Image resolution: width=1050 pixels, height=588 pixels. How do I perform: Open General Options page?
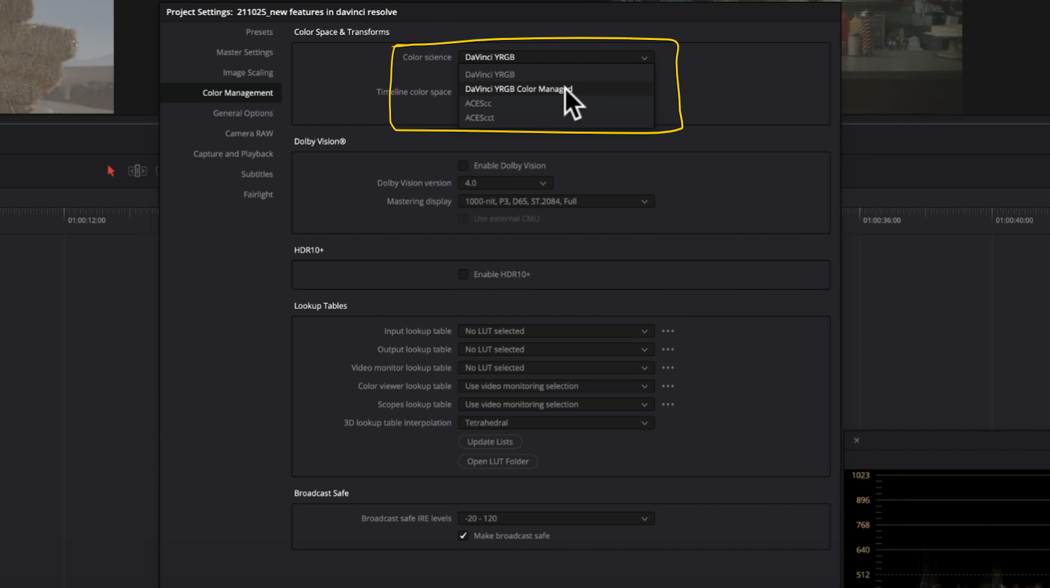[243, 114]
